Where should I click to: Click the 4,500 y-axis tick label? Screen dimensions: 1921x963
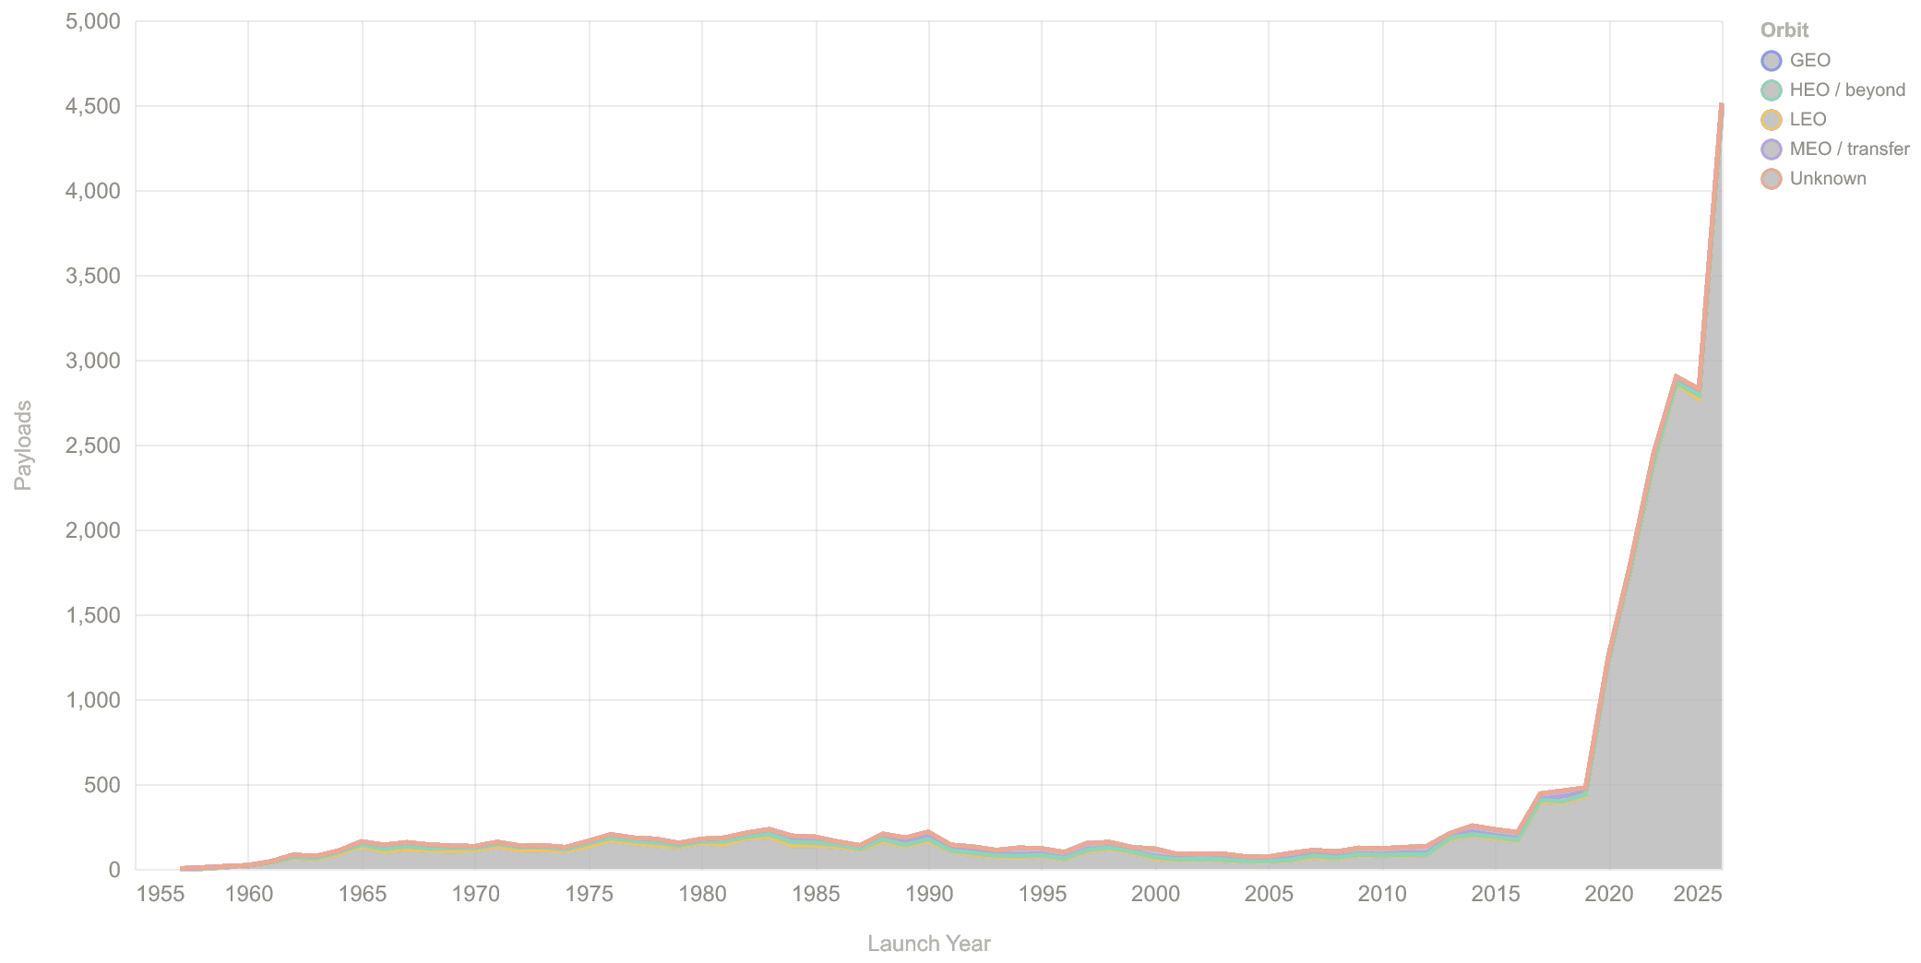tap(94, 106)
